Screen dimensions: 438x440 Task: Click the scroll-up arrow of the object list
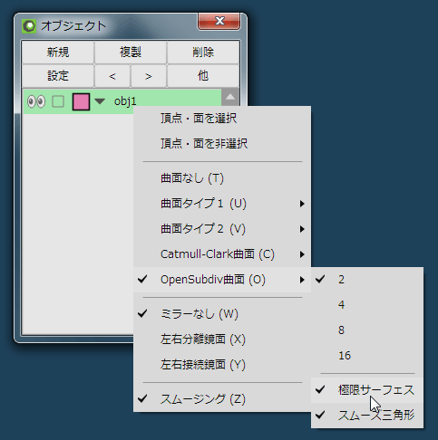[230, 97]
